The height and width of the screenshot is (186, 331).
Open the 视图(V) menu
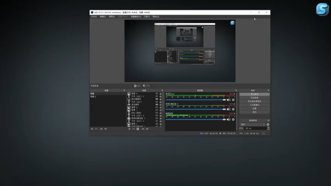(x=112, y=17)
